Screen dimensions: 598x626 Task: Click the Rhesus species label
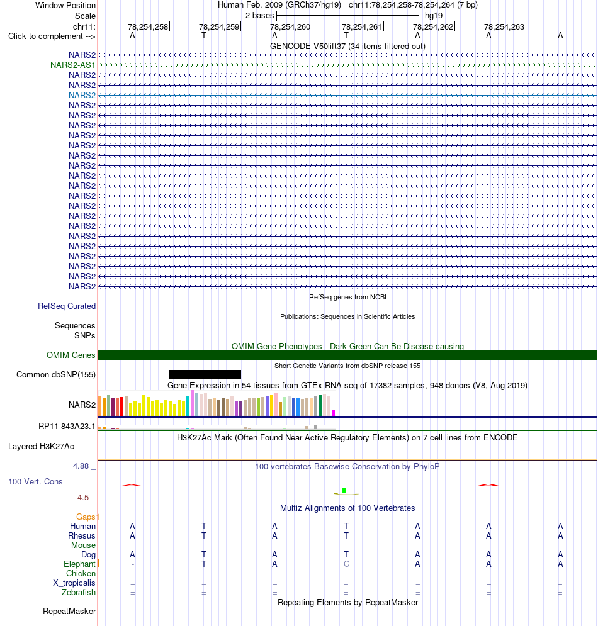click(x=81, y=536)
